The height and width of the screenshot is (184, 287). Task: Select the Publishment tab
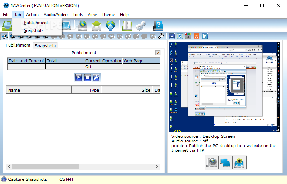click(x=18, y=45)
